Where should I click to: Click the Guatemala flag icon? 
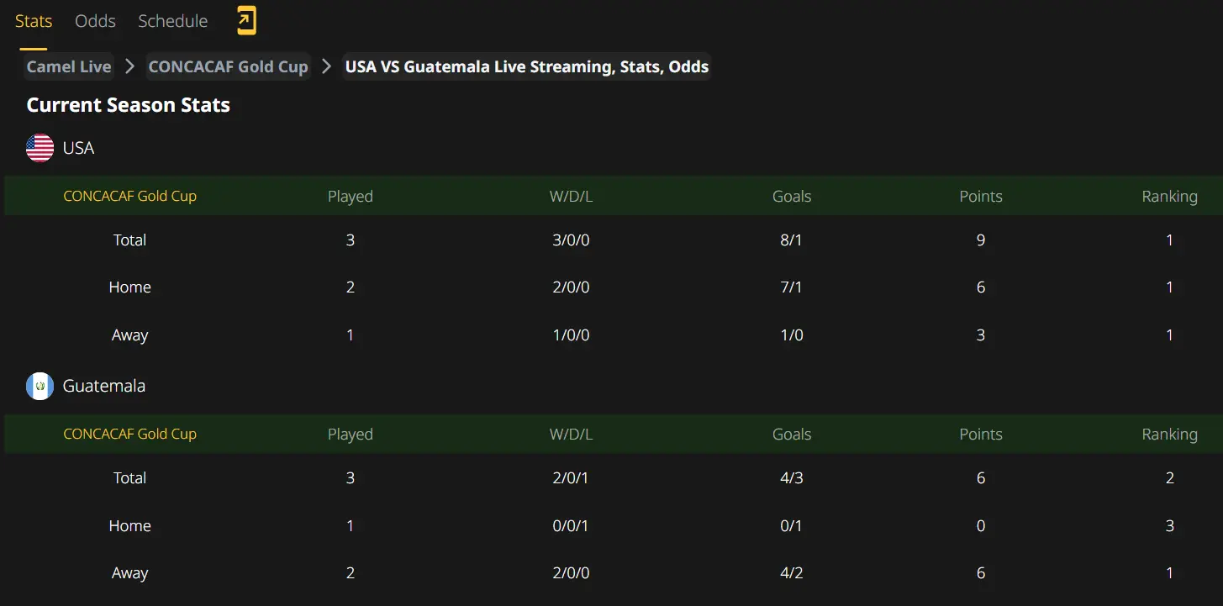[x=40, y=386]
